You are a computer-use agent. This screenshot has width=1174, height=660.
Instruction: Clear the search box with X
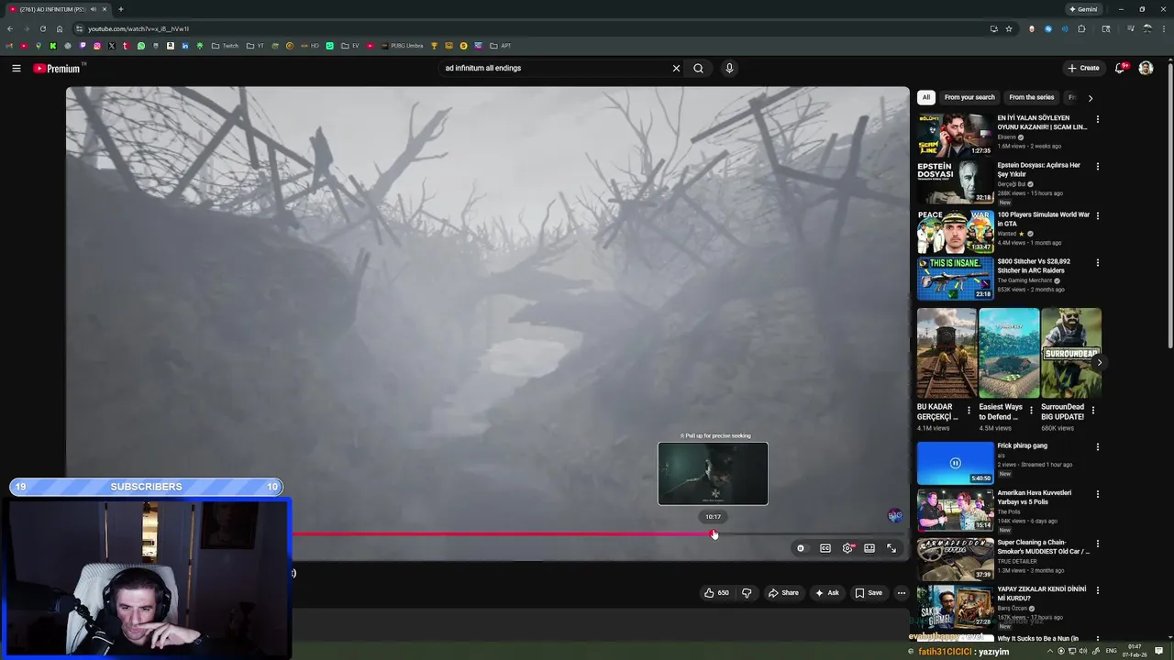tap(676, 68)
